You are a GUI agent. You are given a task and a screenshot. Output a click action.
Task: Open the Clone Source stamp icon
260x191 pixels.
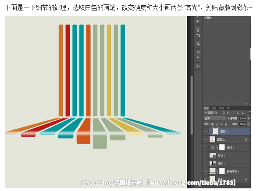click(198, 43)
